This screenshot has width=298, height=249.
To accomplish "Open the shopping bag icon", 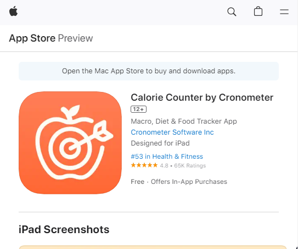I will point(258,11).
